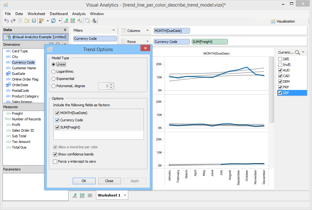Select the Linear model type

tap(53, 65)
